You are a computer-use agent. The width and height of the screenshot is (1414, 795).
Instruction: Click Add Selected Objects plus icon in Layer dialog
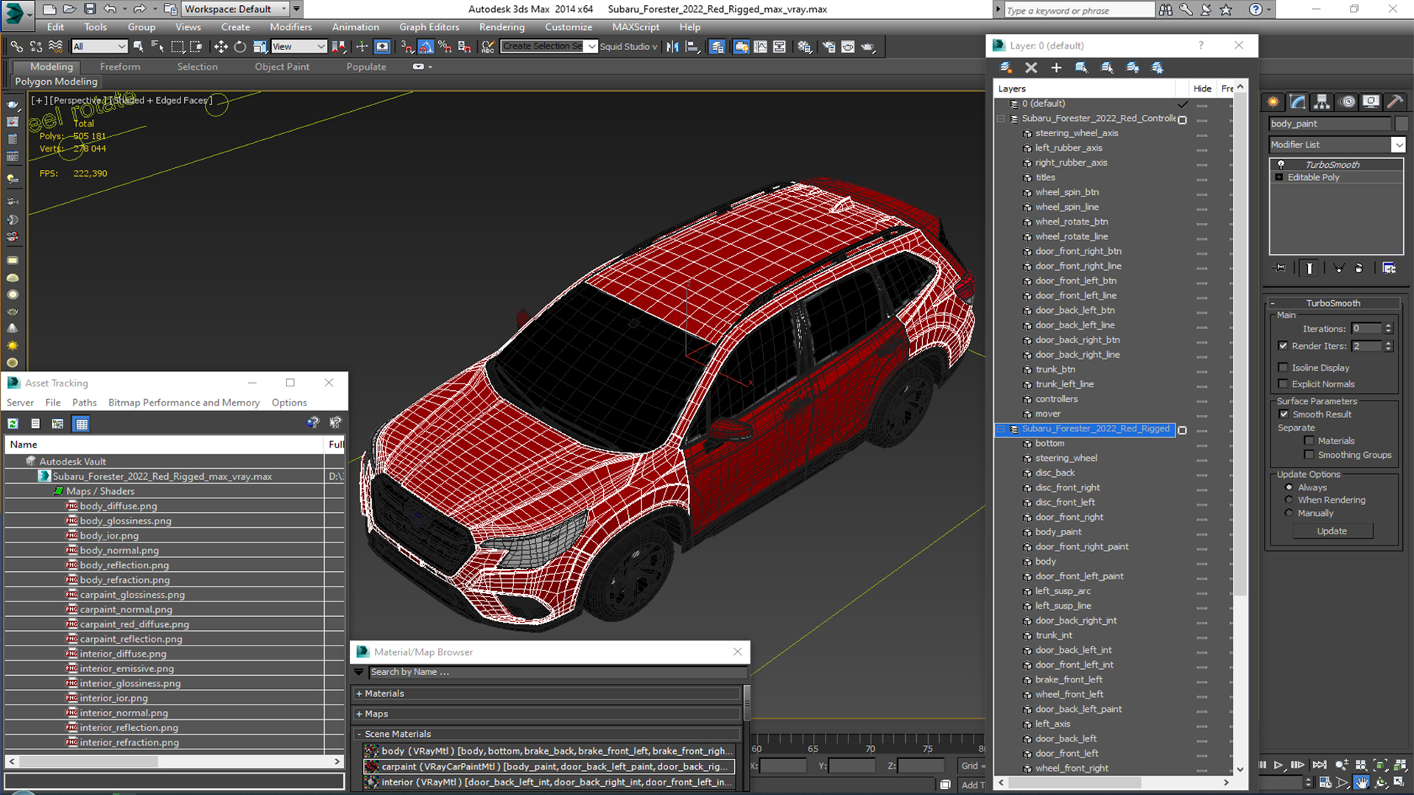coord(1056,67)
